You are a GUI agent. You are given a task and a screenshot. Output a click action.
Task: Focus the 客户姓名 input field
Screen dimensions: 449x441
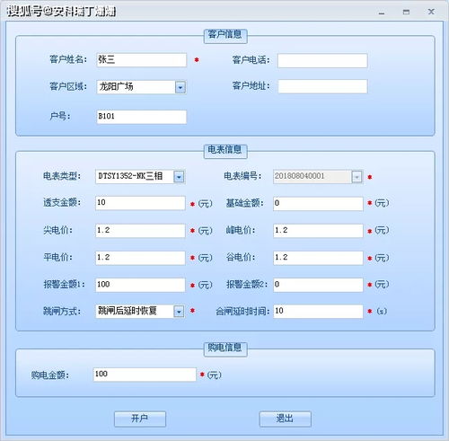point(142,60)
